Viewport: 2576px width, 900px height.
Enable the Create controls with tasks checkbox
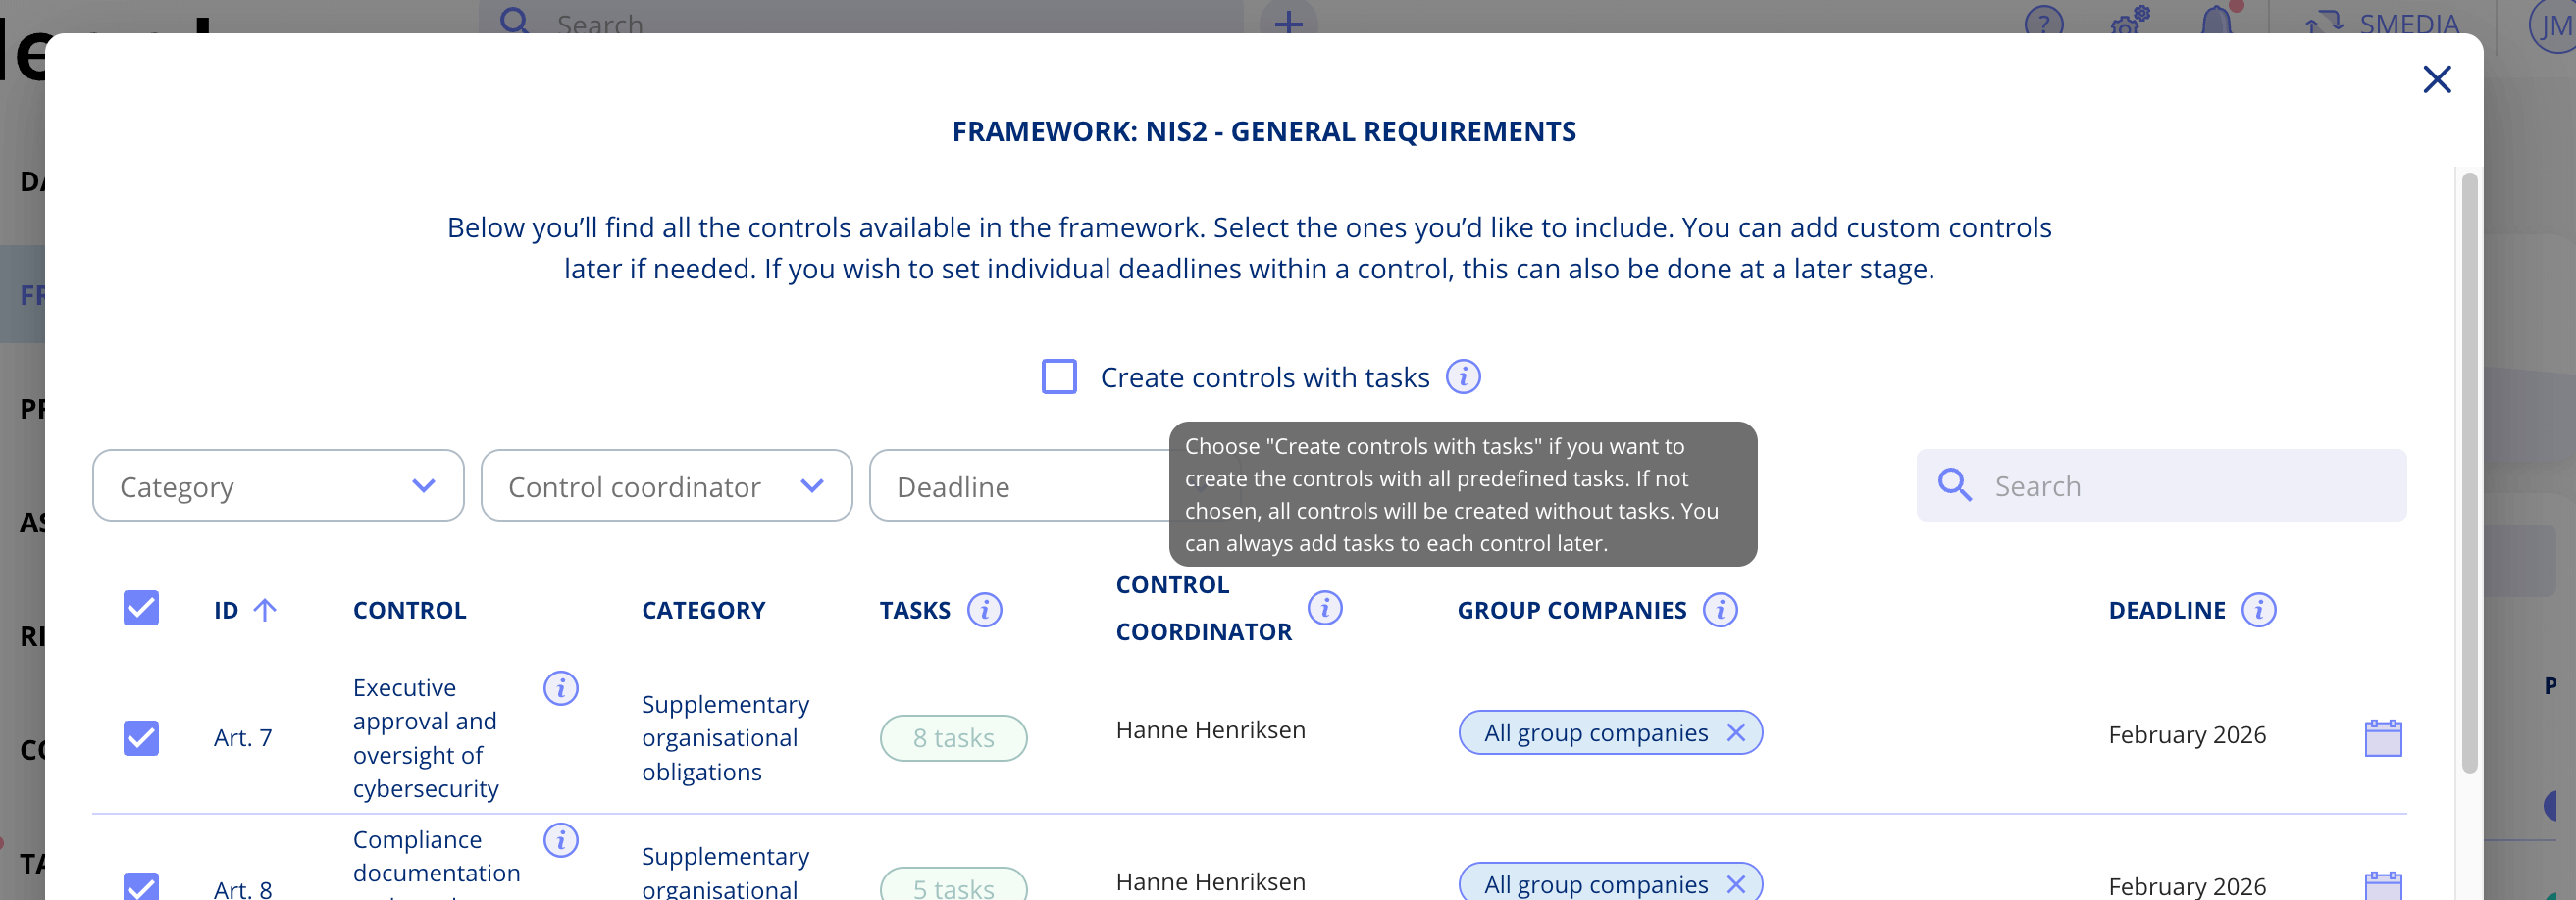pyautogui.click(x=1058, y=376)
